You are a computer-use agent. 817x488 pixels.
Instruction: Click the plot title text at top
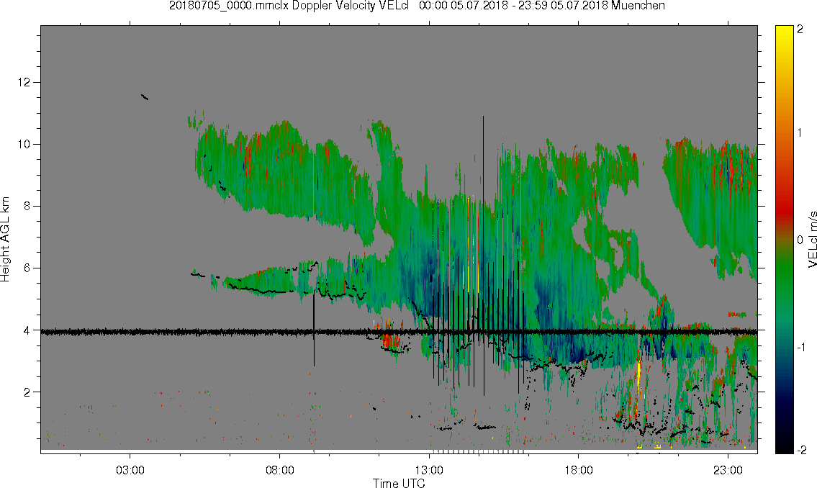click(417, 6)
